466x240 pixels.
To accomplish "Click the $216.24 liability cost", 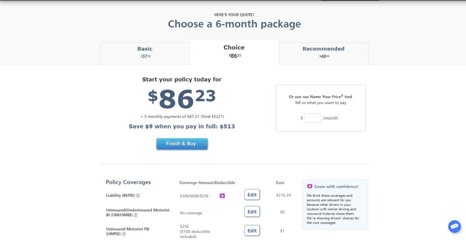I will 283,195.
